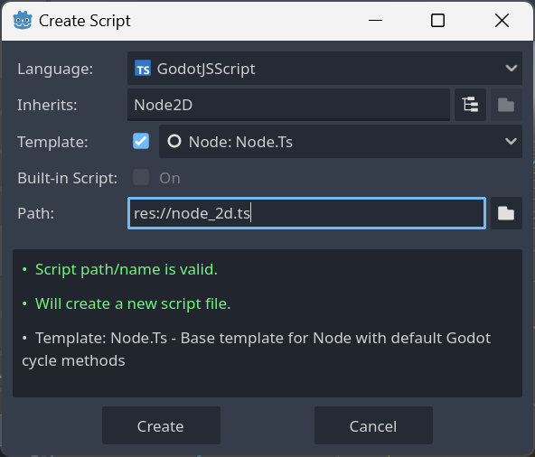Open the Language dropdown showing GodotJSScript
The height and width of the screenshot is (457, 535).
coord(324,69)
